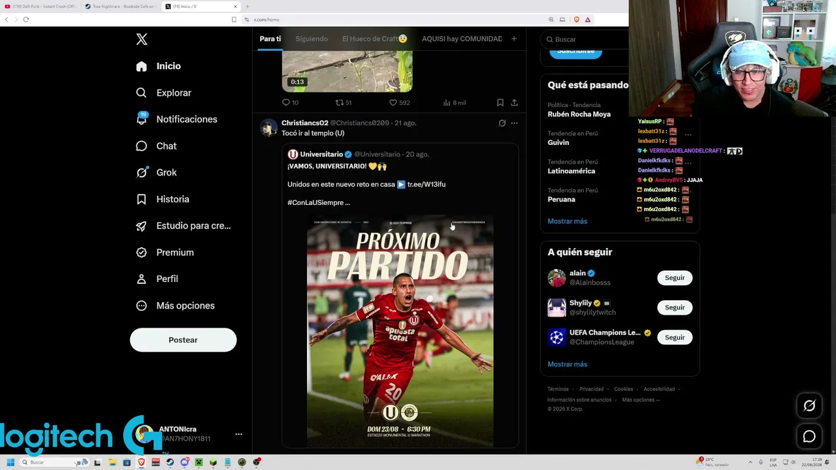The height and width of the screenshot is (470, 836).
Task: Click the Postear button
Action: click(x=183, y=340)
